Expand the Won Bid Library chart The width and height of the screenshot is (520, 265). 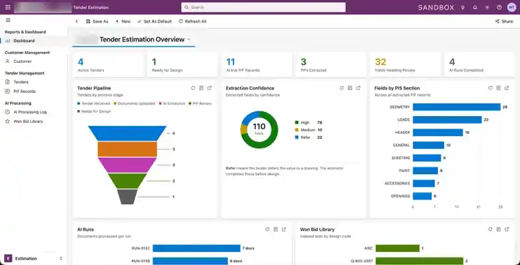click(x=507, y=229)
